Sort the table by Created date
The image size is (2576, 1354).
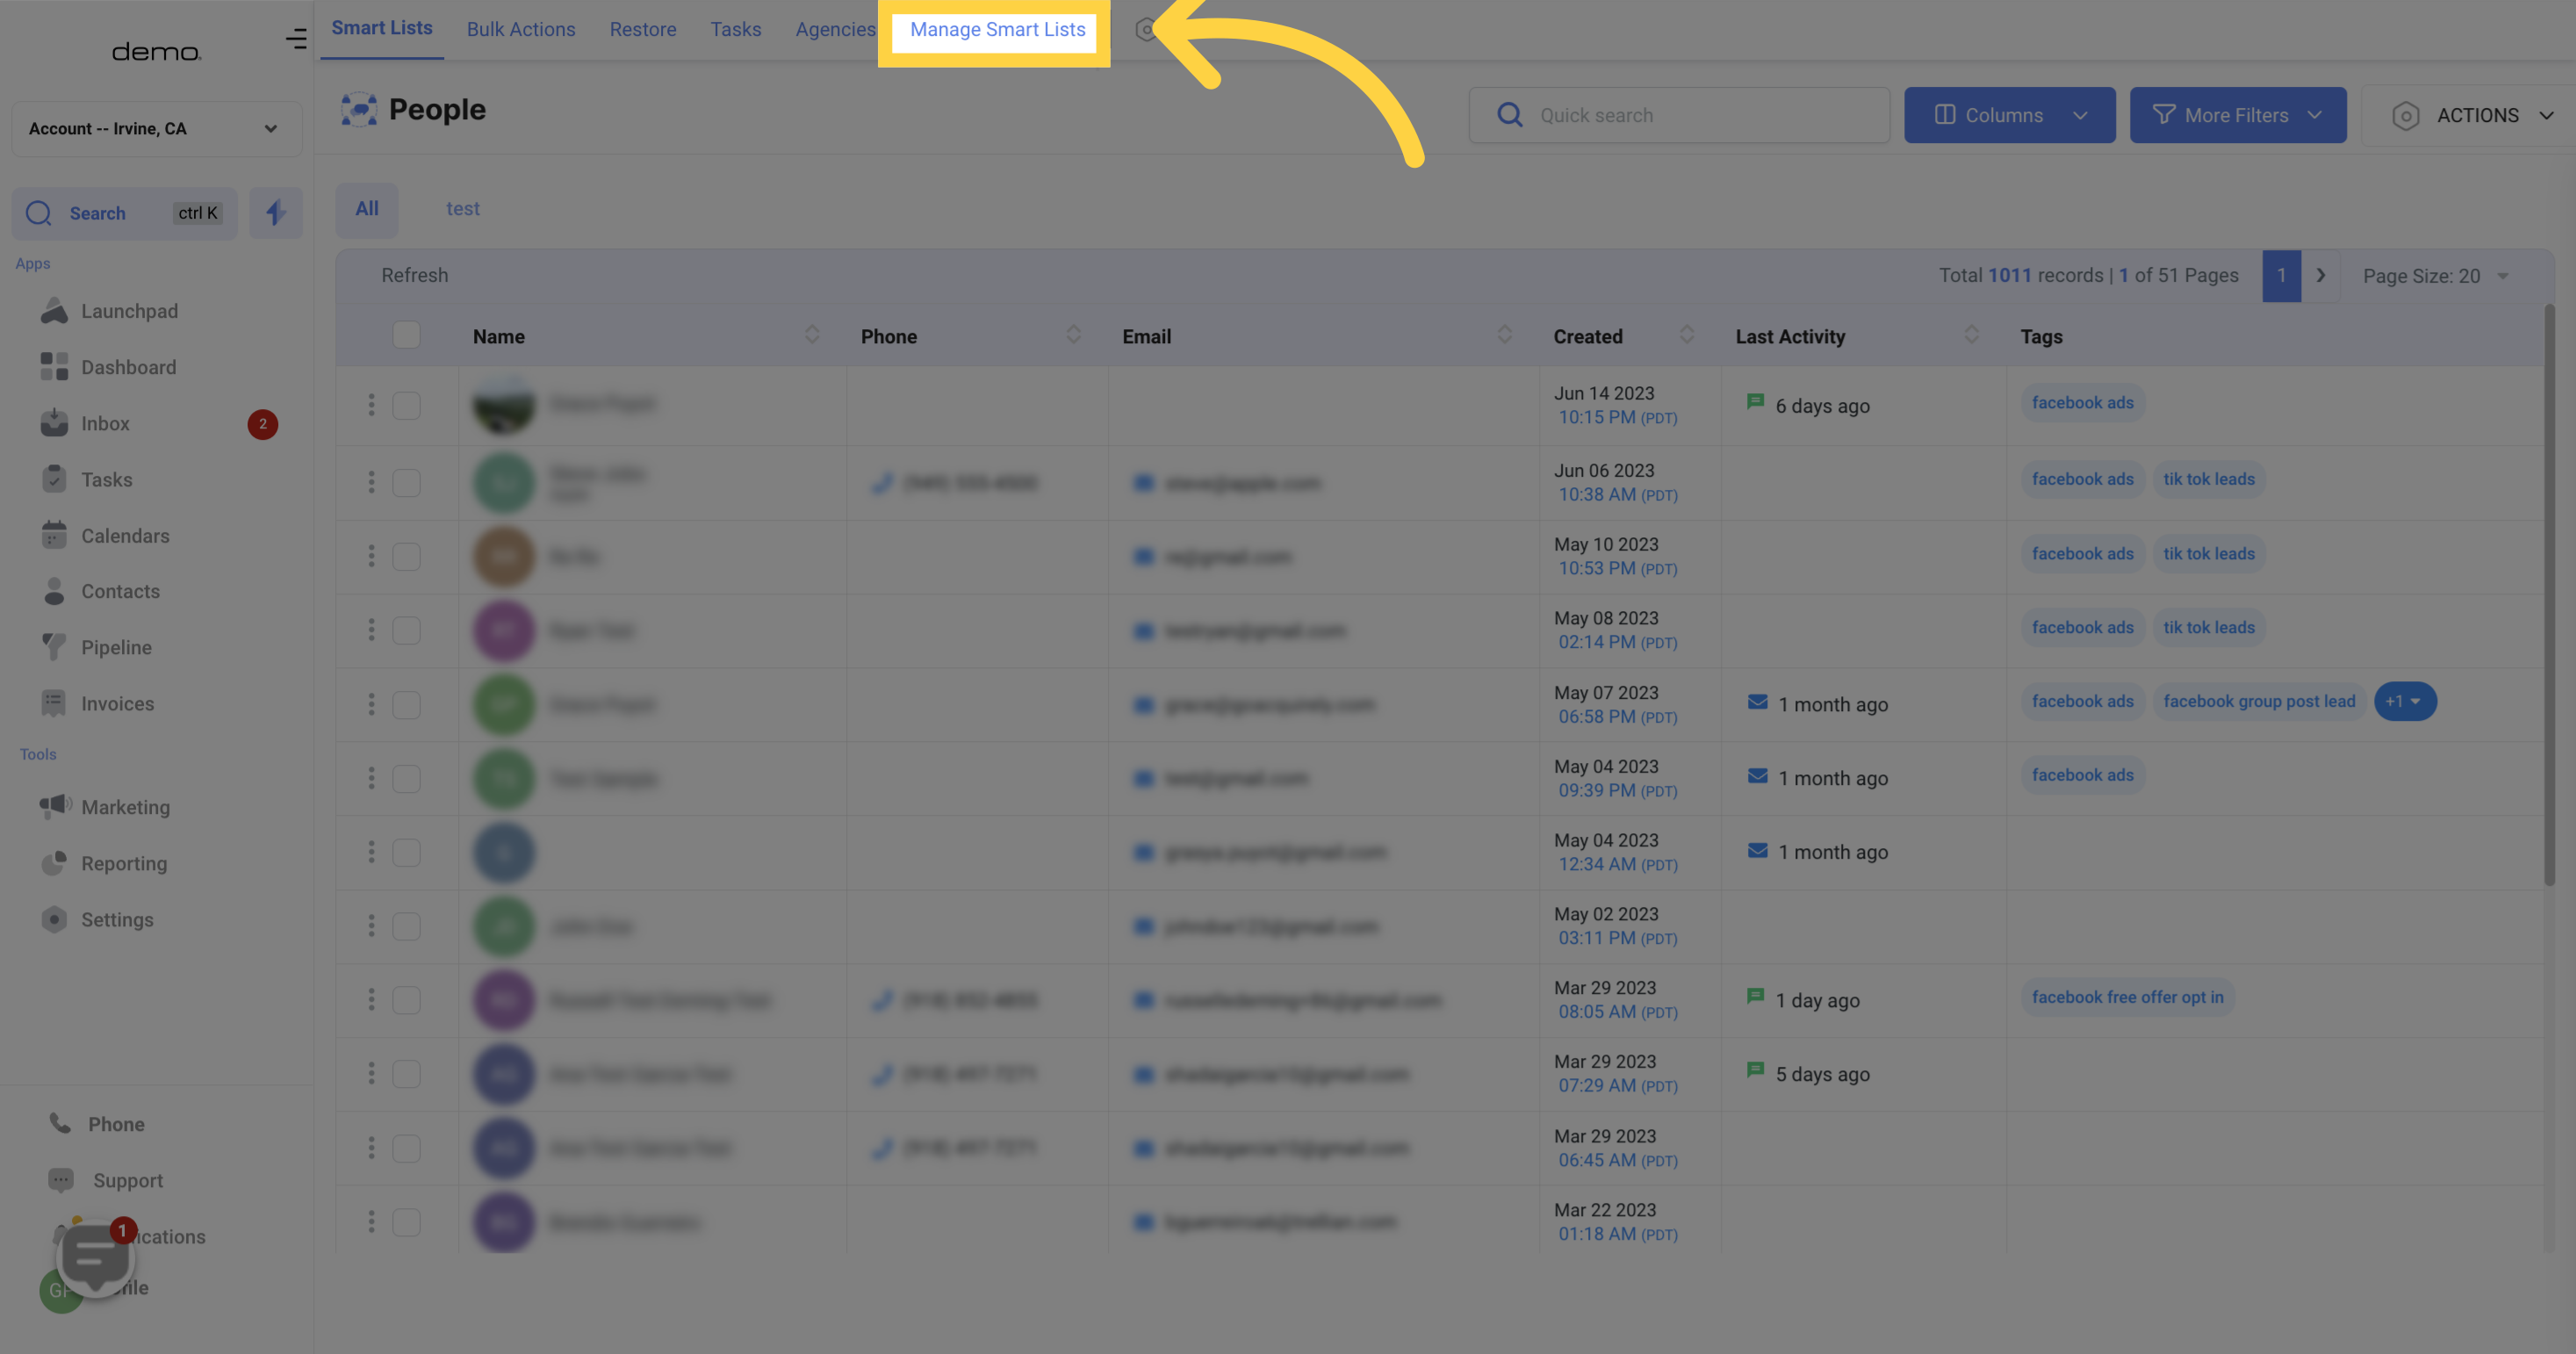tap(1686, 335)
